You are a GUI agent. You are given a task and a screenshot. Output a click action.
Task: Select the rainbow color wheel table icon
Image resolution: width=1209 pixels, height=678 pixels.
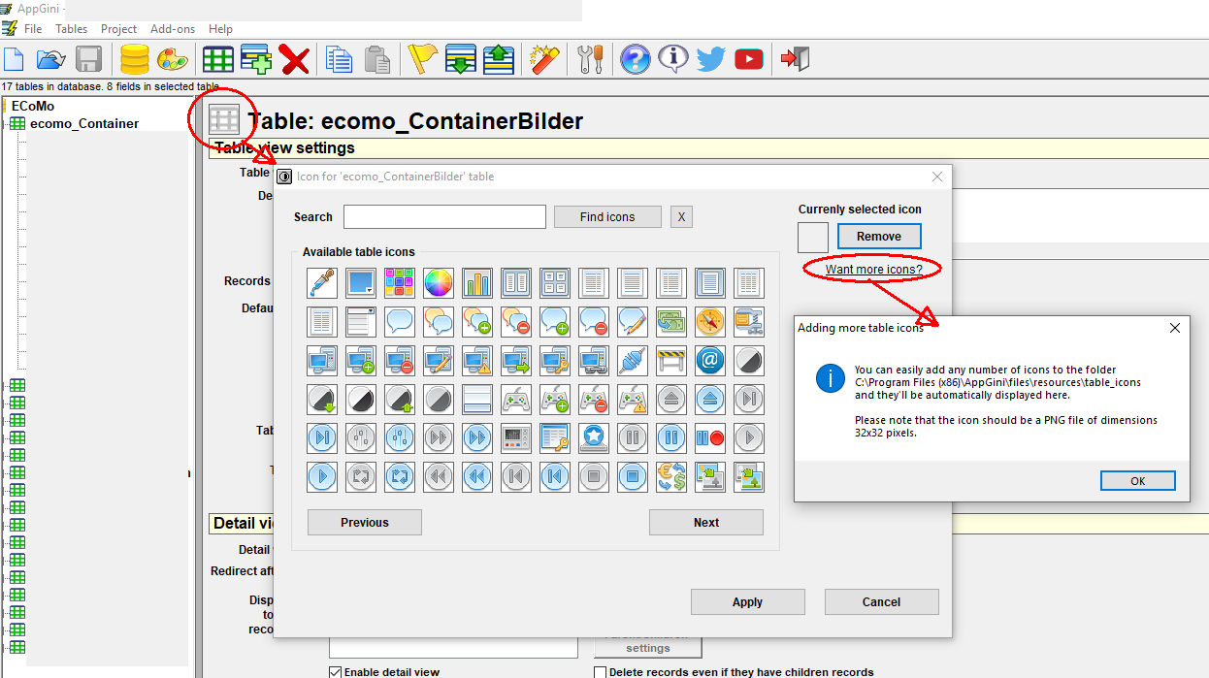coord(439,283)
